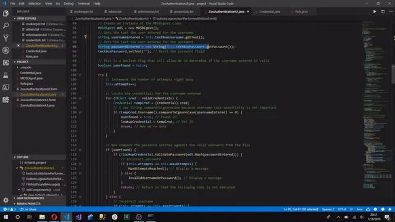Open the Debug menu
Screen dimensions: 395x222
[x=69, y=4]
